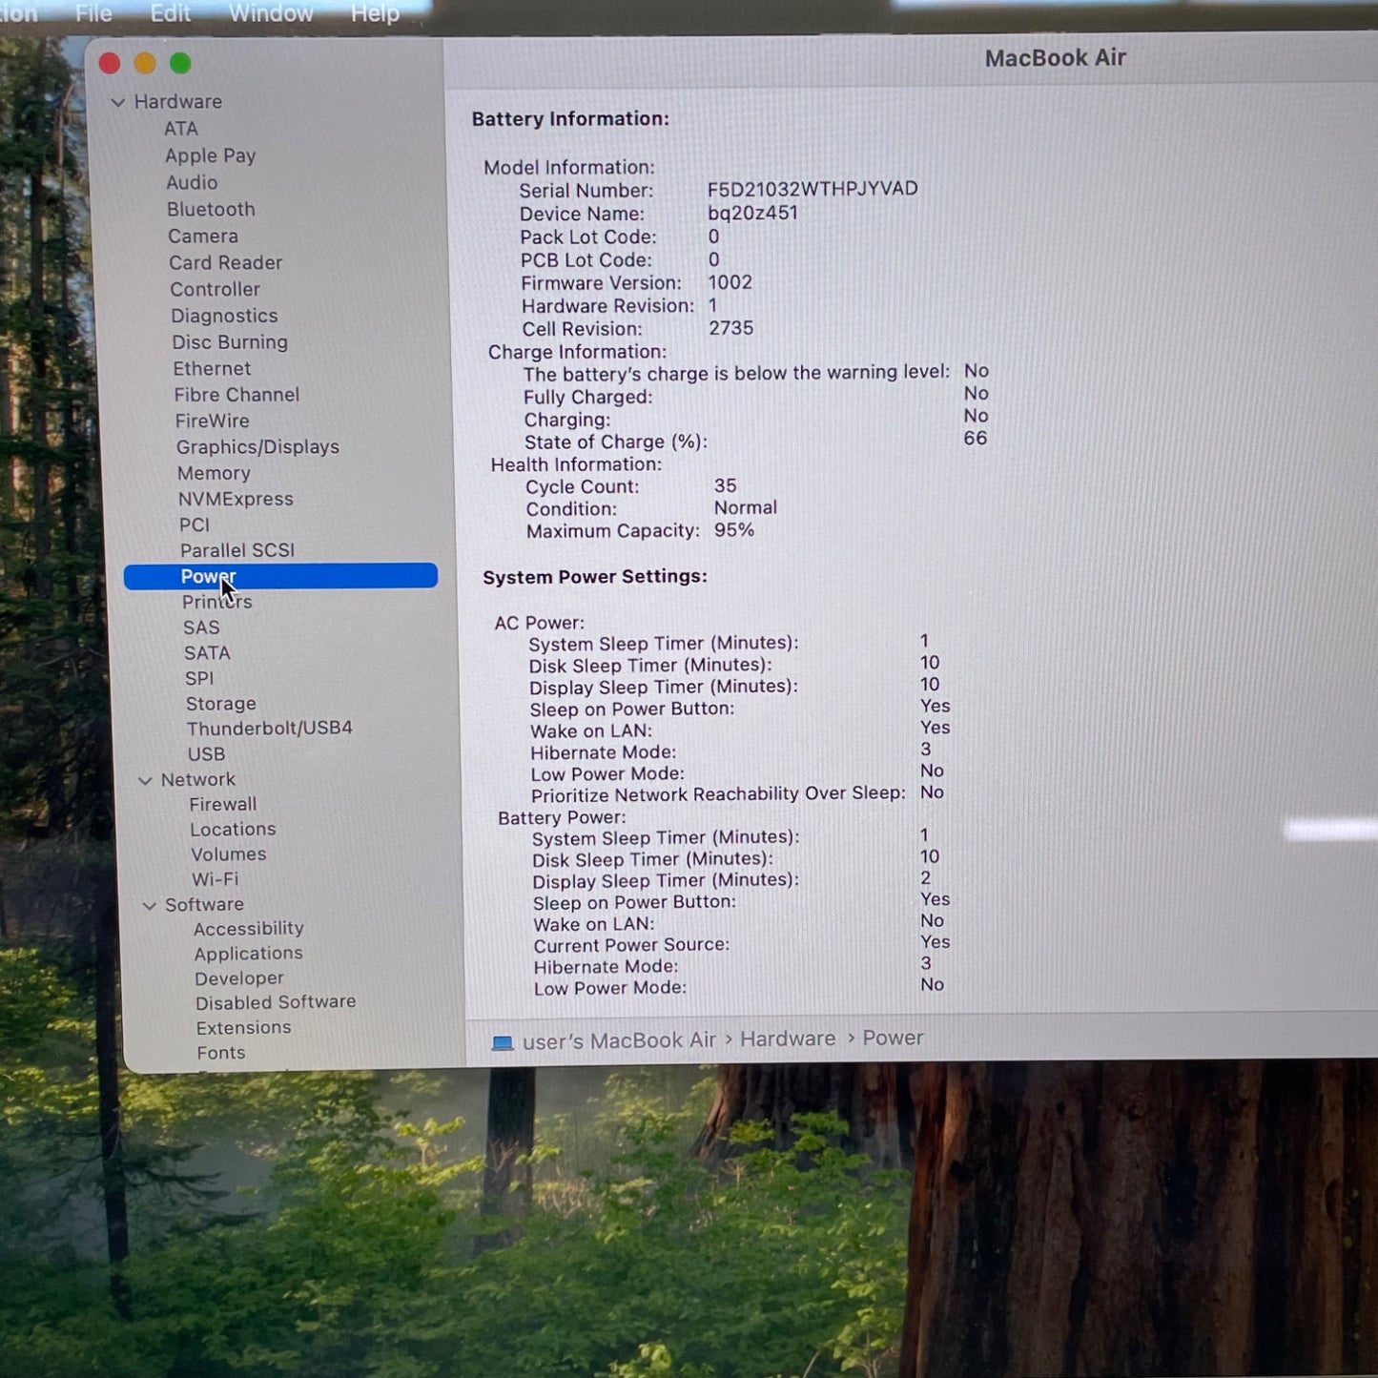Click user's MacBook Air in path bar

[x=619, y=1040]
